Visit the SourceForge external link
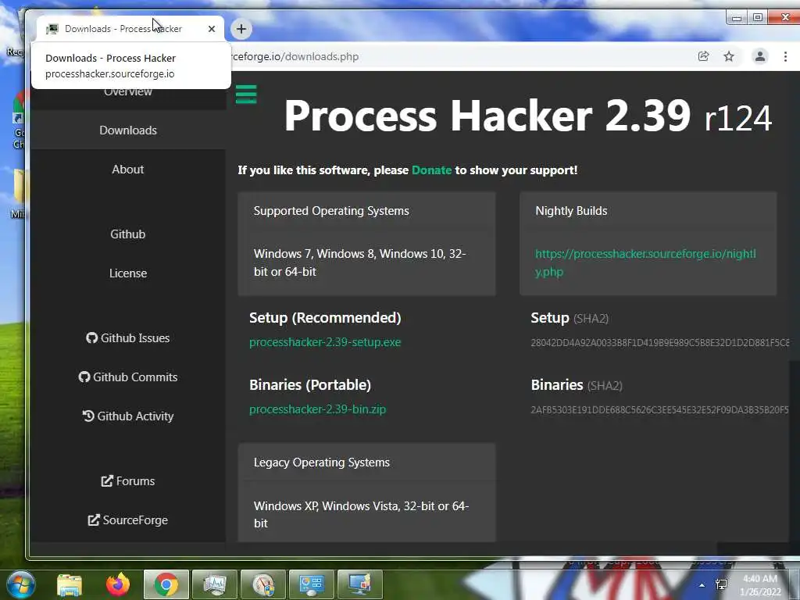This screenshot has width=800, height=600. tap(127, 520)
